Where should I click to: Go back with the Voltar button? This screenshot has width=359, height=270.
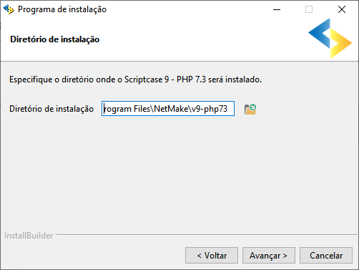[x=212, y=256]
